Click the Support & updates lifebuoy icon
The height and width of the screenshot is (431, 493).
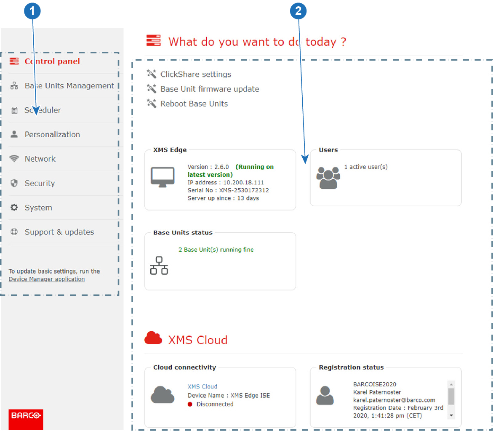pyautogui.click(x=14, y=231)
